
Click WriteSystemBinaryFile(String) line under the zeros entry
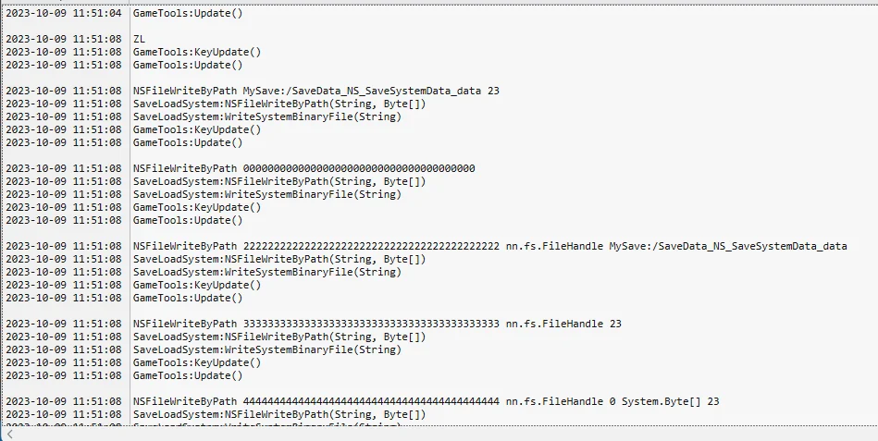coord(267,194)
